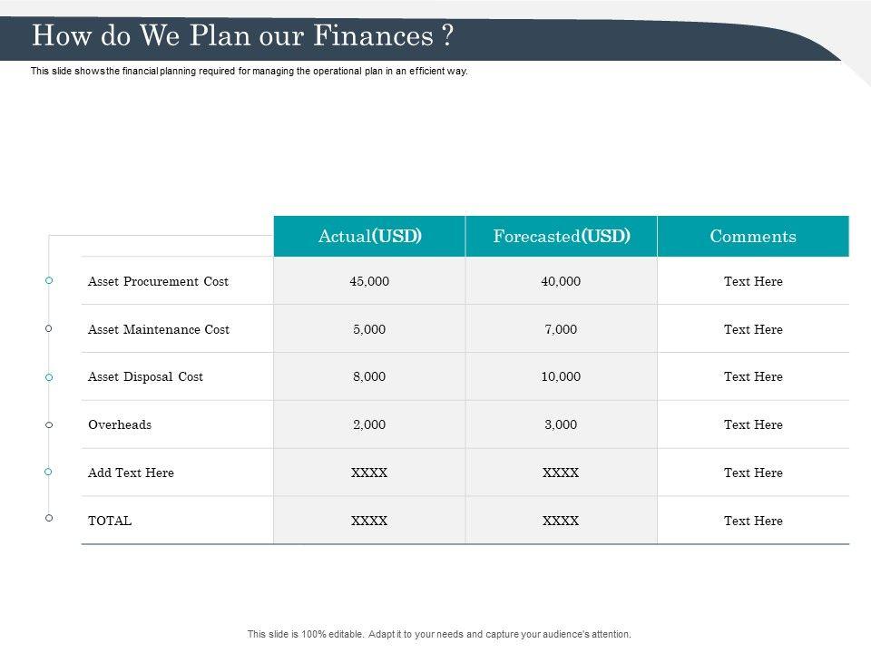Viewport: 871px width, 653px height.
Task: Select the bullet circle next to Add Text Here
Action: [49, 472]
